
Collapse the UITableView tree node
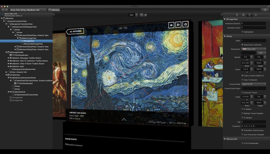coord(6,75)
